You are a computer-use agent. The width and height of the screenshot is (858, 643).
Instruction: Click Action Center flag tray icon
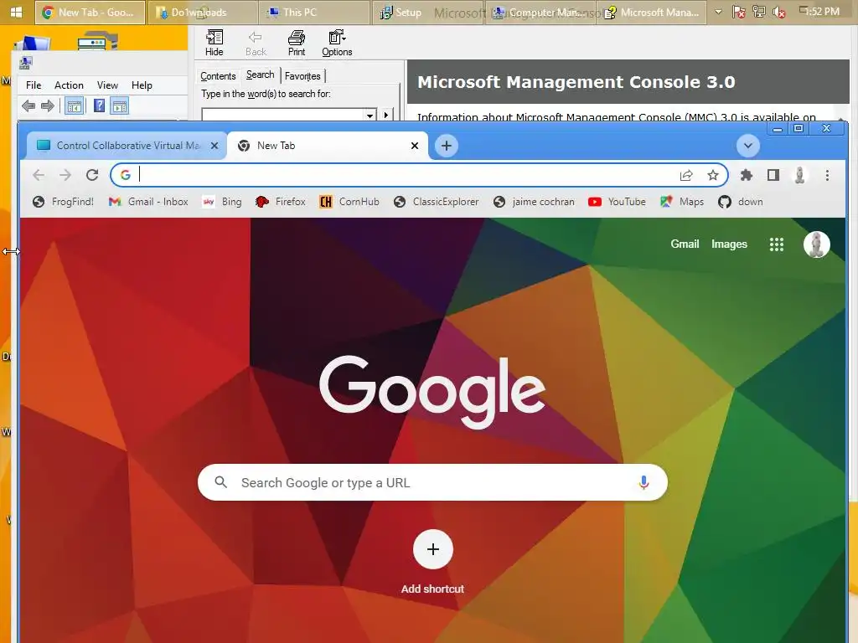pyautogui.click(x=739, y=12)
